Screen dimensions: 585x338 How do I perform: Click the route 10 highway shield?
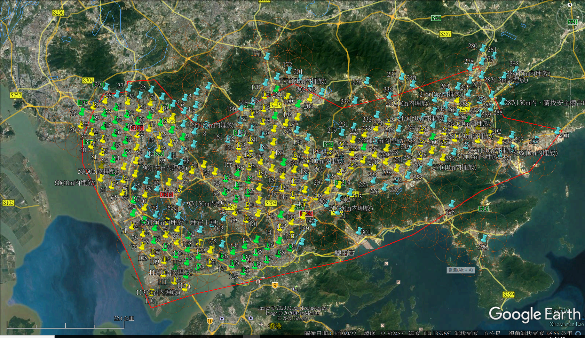210,321
